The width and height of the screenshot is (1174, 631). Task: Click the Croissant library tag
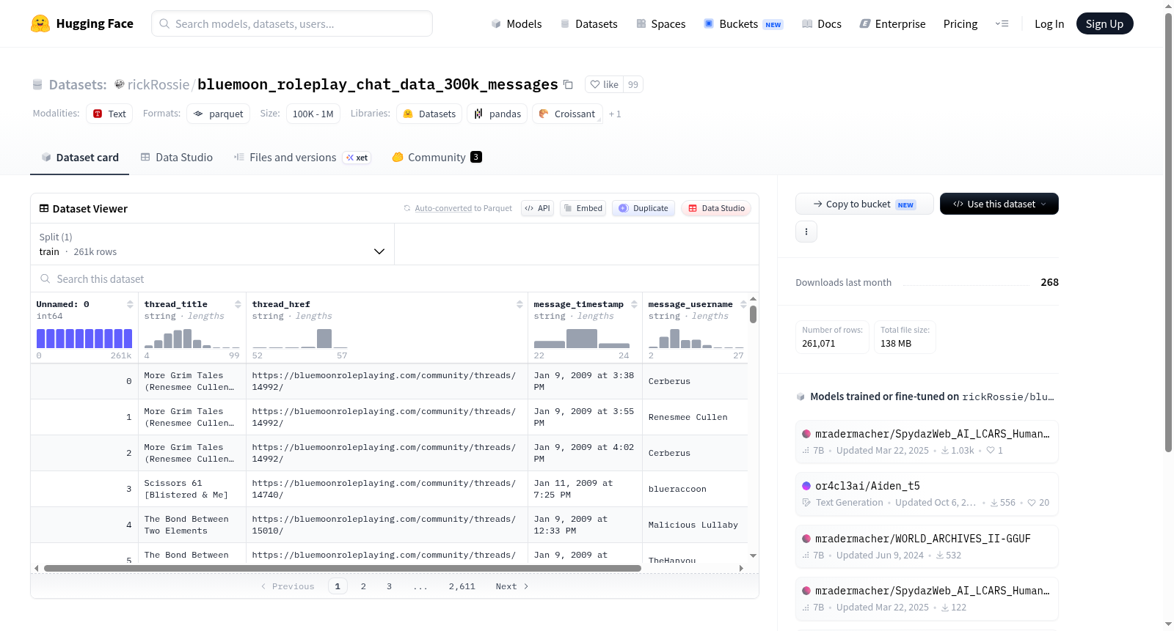tap(567, 114)
